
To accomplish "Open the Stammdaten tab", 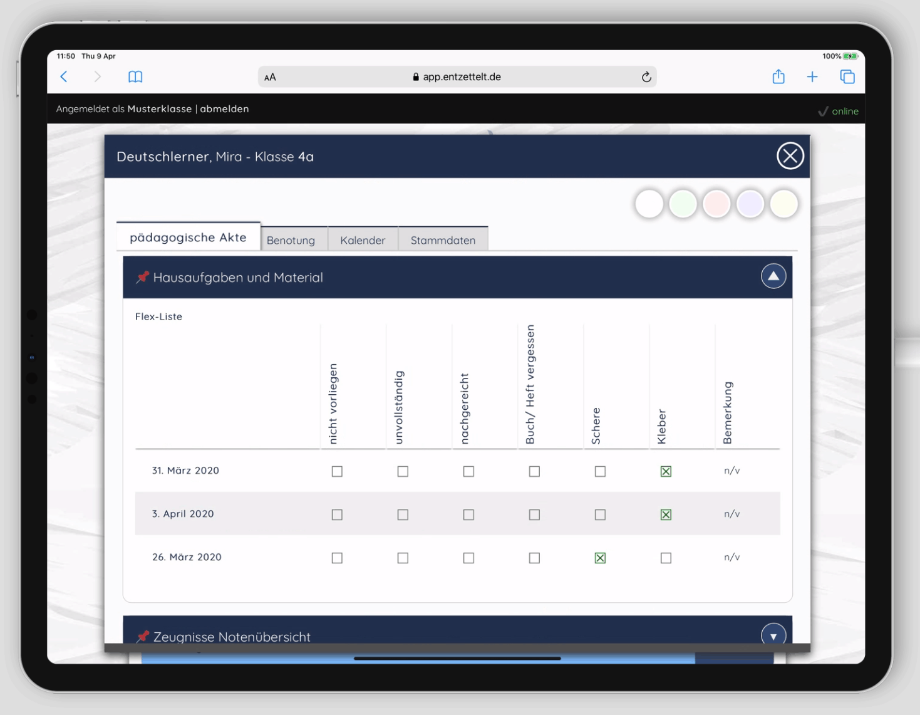I will [x=443, y=240].
